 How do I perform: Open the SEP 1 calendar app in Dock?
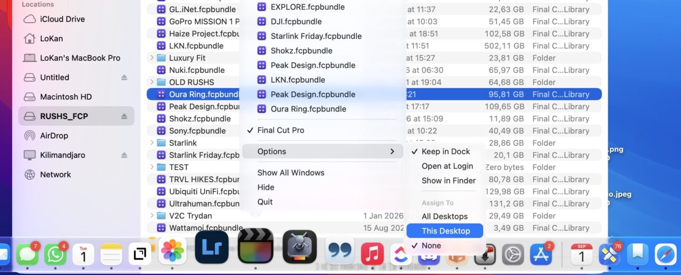(x=582, y=254)
